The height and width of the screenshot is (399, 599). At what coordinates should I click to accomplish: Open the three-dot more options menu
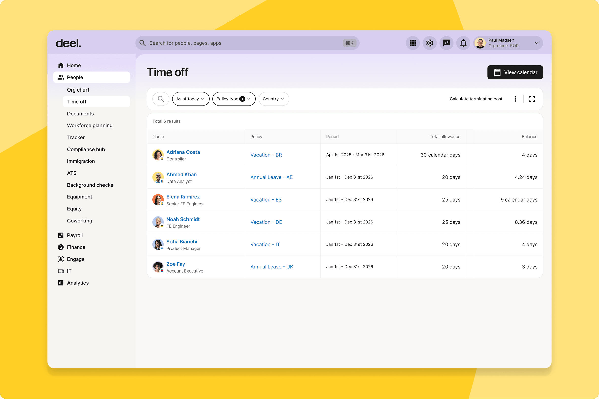(515, 99)
